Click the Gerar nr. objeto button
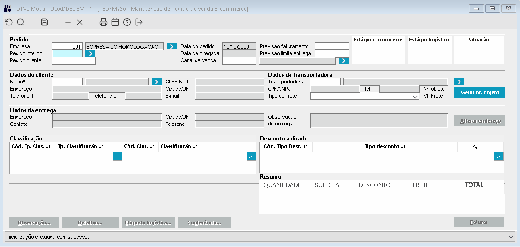 tap(479, 92)
